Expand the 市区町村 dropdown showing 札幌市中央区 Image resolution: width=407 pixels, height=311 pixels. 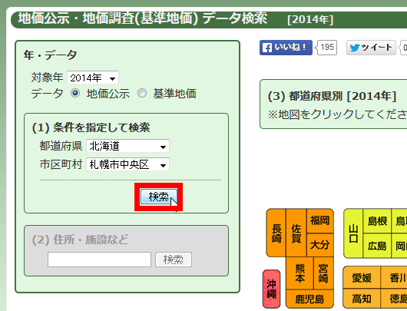pyautogui.click(x=127, y=164)
